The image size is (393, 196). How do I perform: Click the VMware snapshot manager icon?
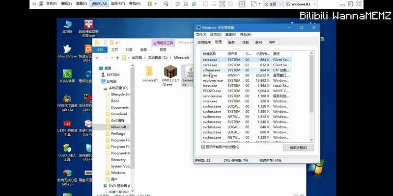194,4
